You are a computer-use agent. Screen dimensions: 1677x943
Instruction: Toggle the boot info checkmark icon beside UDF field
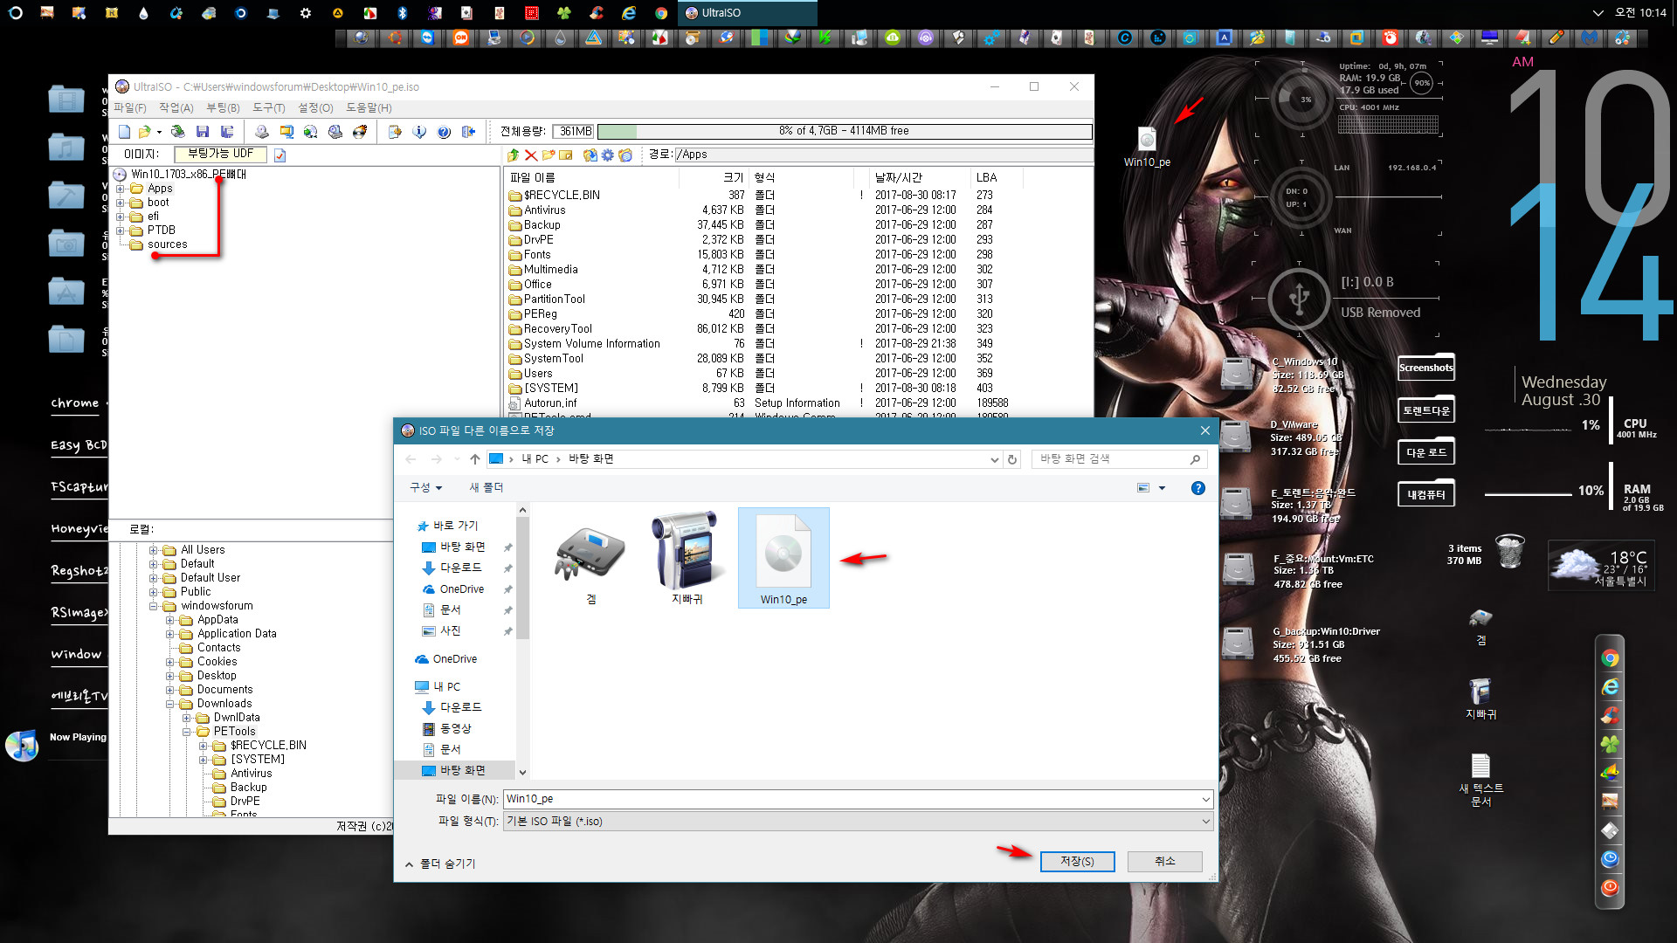(279, 155)
